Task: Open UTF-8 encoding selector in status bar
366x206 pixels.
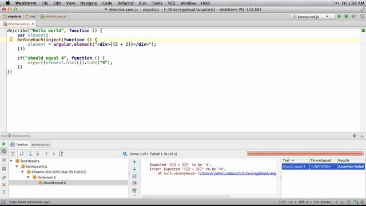Action: tap(305, 202)
